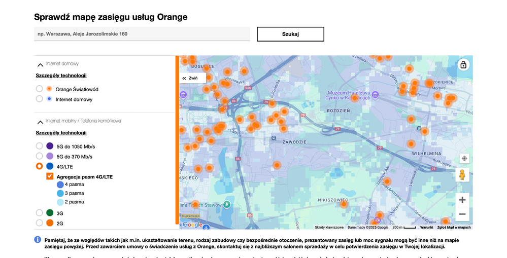507x258 pixels.
Task: Click the address search input field
Action: (x=142, y=34)
